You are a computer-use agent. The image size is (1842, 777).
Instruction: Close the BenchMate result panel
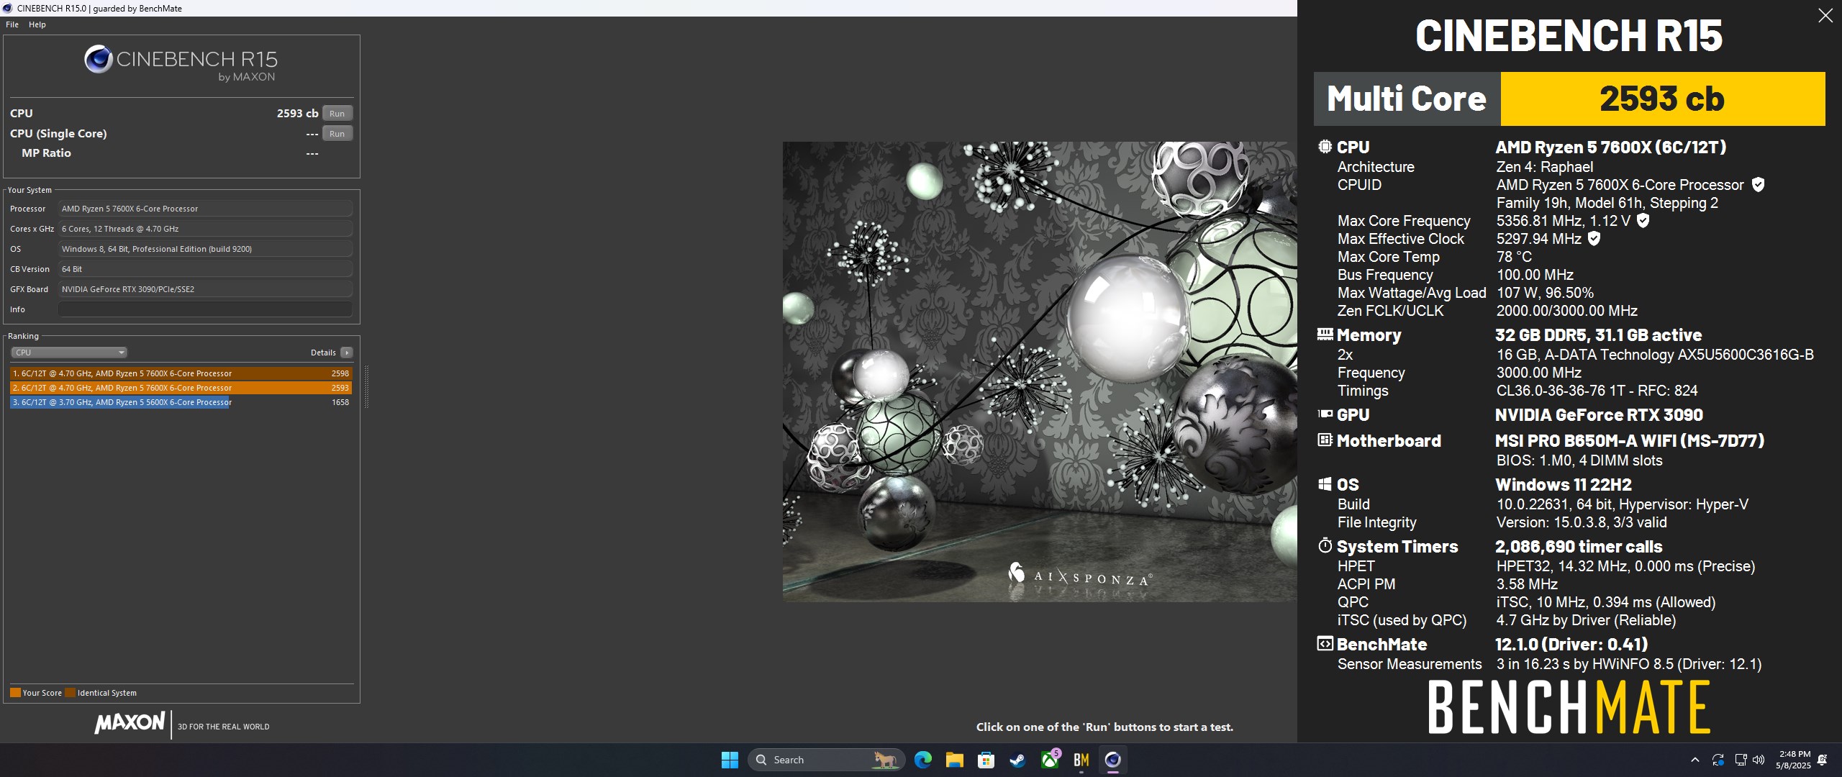[x=1825, y=16]
